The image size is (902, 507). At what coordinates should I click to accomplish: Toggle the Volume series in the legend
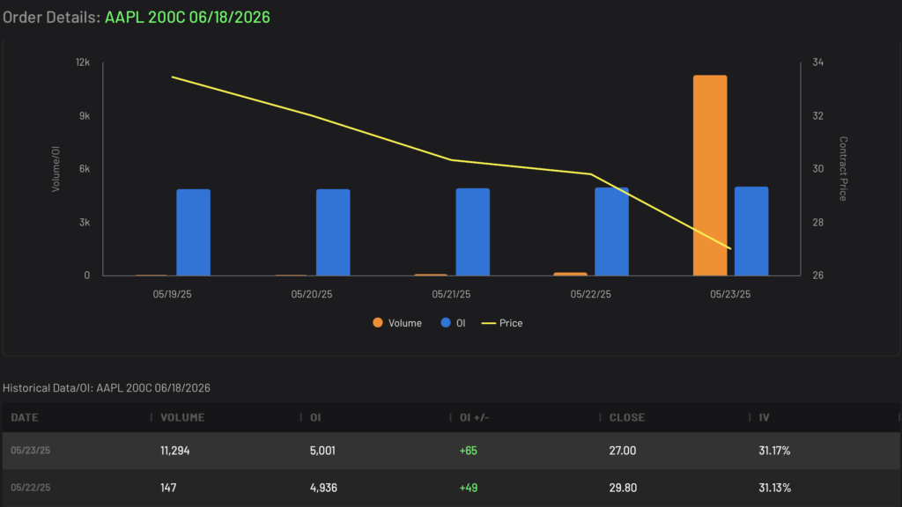[397, 323]
